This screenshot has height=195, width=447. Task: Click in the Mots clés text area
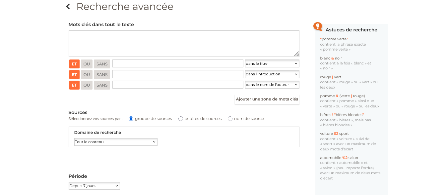184,44
